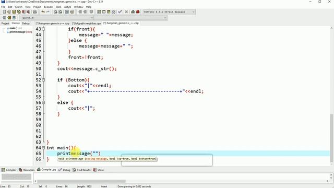Click the editor vertical scrollbar thumb
Viewport: 334px width, 188px height.
click(x=331, y=138)
